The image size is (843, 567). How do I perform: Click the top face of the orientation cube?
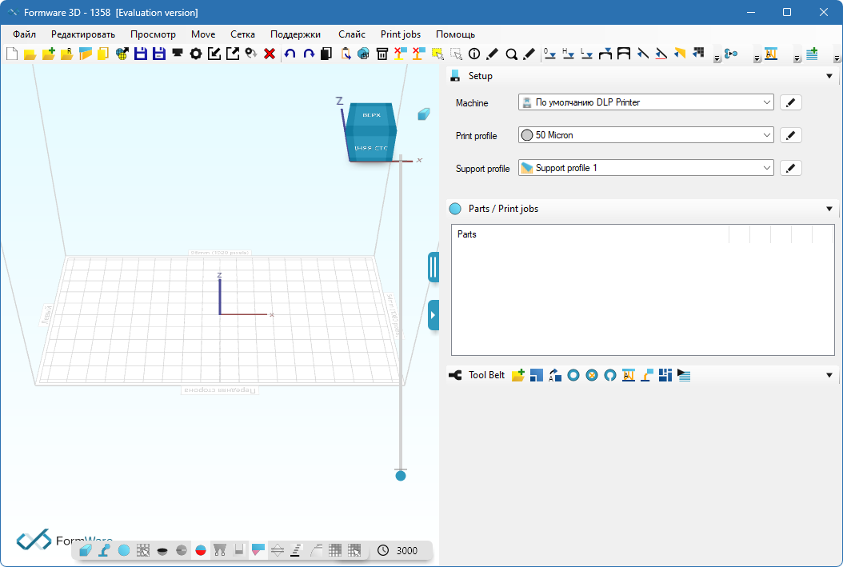pyautogui.click(x=371, y=114)
